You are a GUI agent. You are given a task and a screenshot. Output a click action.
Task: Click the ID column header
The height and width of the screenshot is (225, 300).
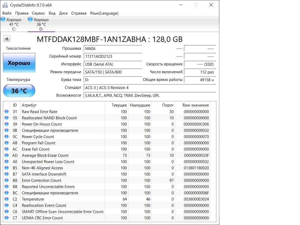[x=15, y=105]
